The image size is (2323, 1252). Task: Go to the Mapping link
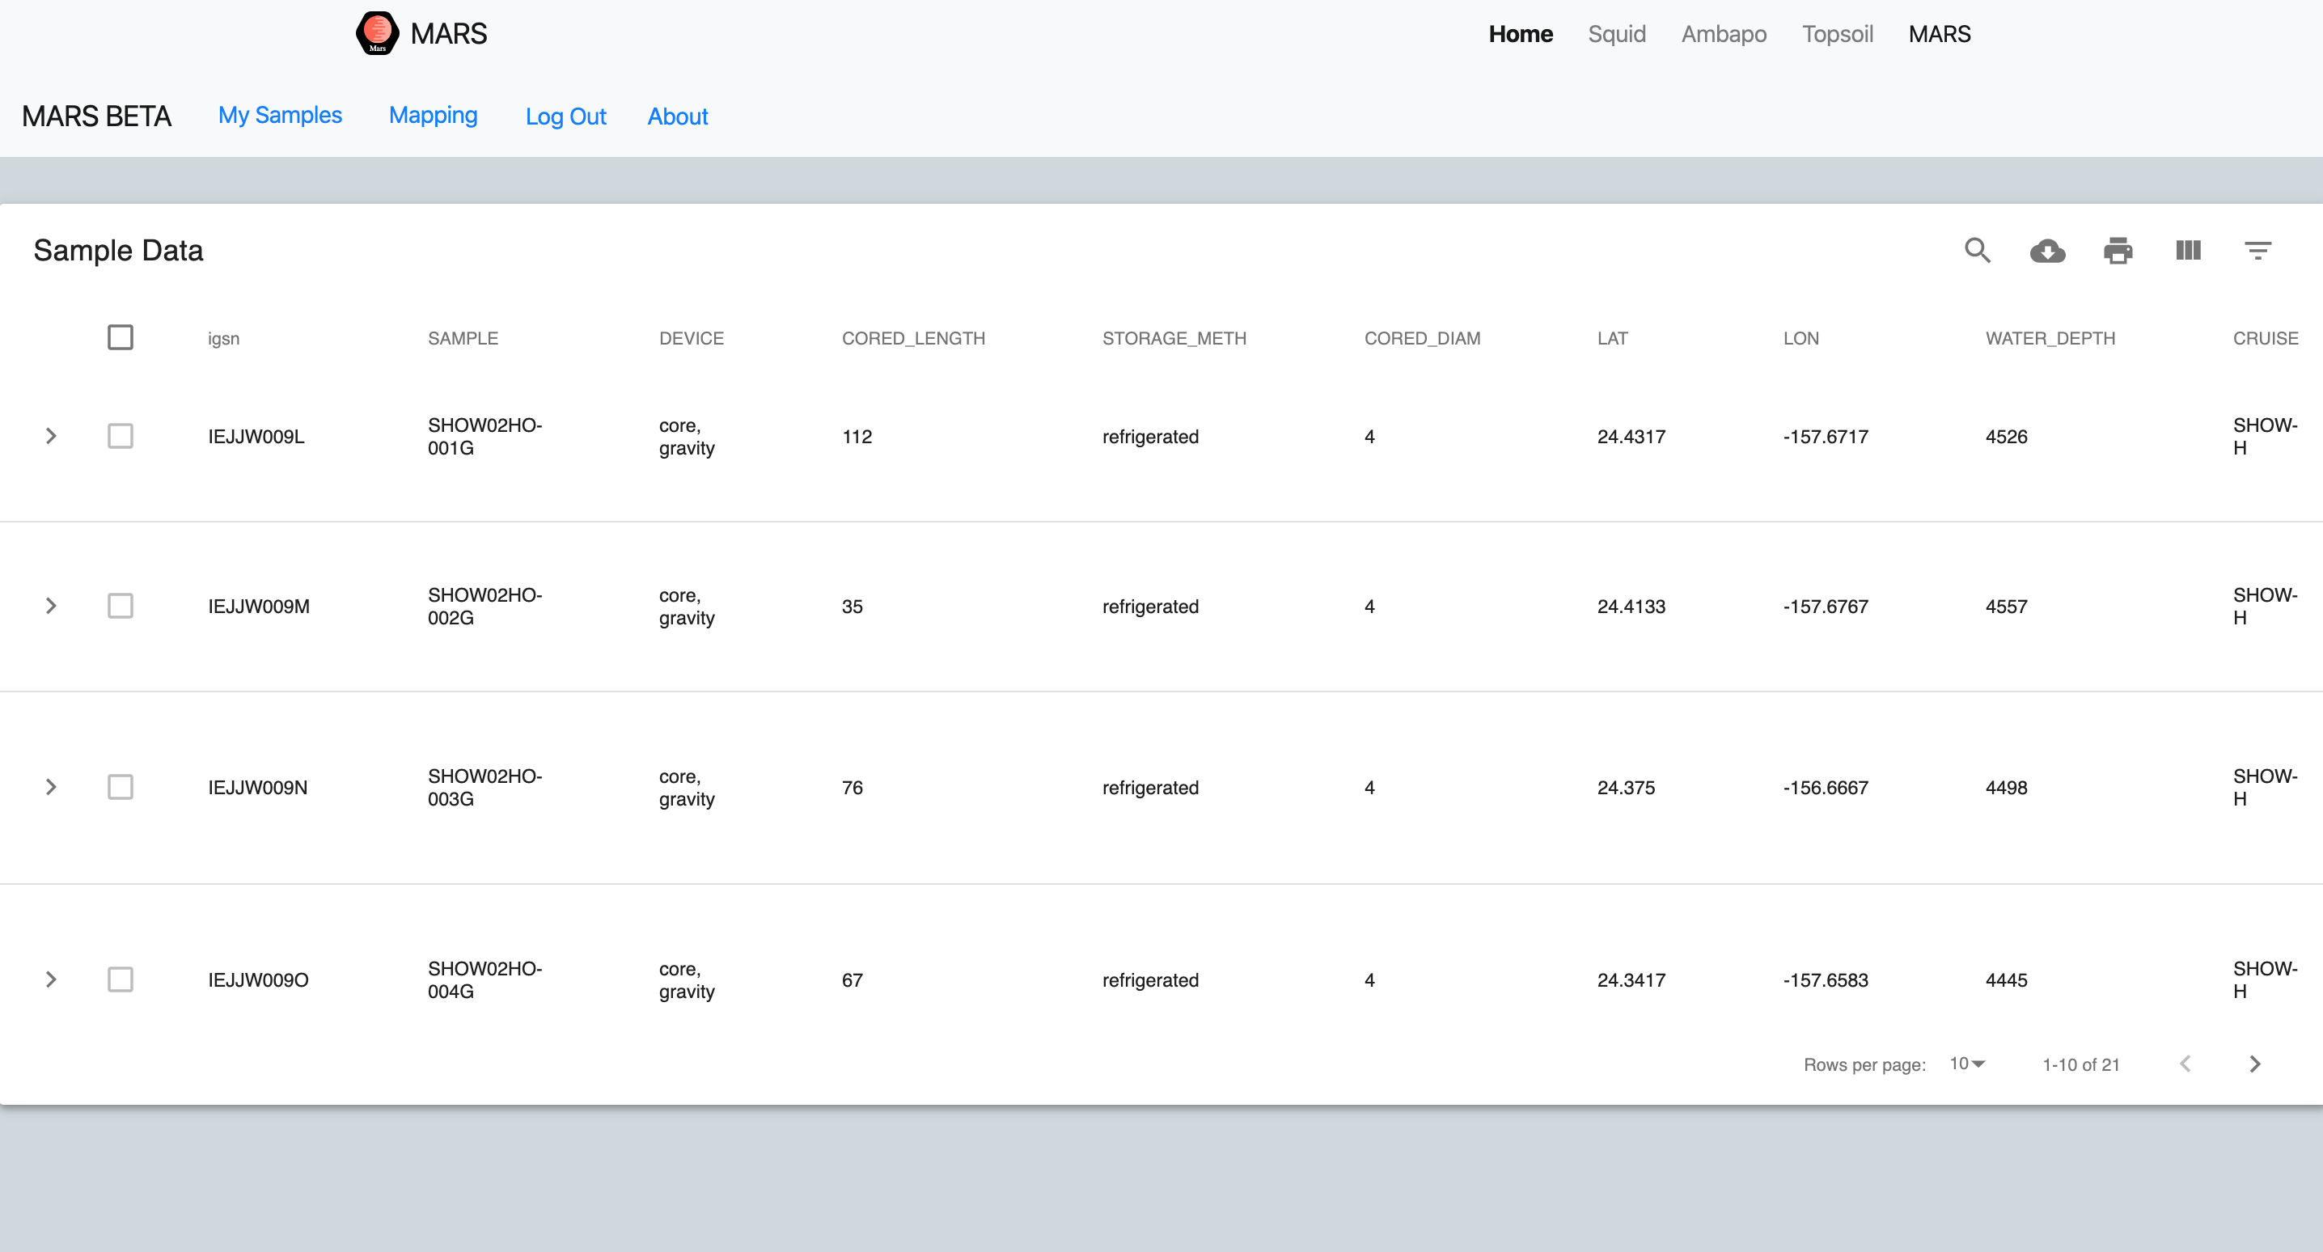point(433,116)
